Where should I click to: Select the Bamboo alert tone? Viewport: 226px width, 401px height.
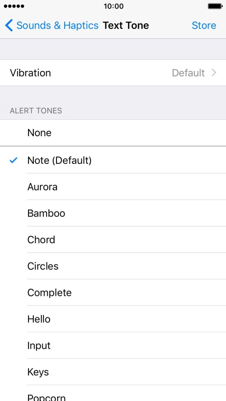[47, 213]
